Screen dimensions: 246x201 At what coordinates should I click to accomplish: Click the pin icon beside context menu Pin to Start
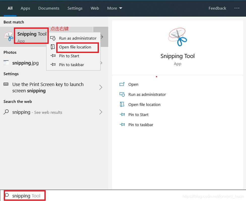coord(53,56)
